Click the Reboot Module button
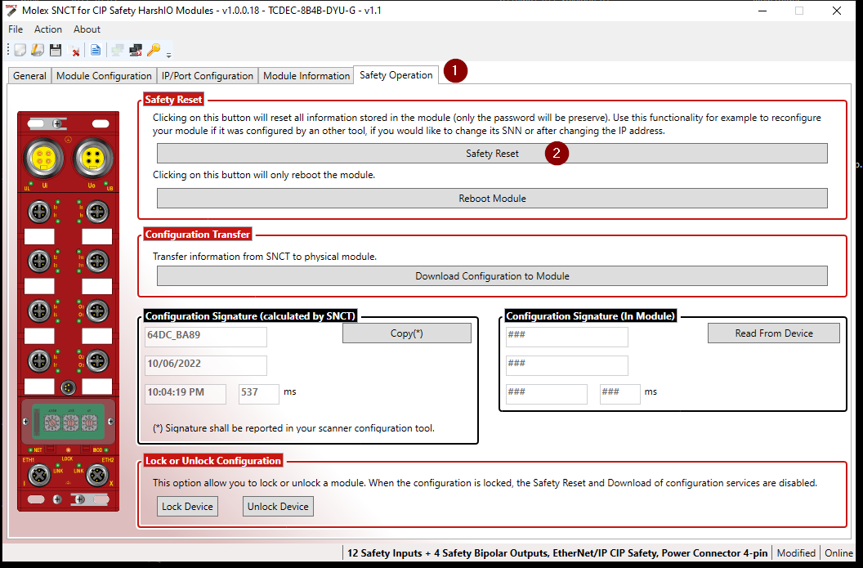The width and height of the screenshot is (863, 568). (492, 198)
